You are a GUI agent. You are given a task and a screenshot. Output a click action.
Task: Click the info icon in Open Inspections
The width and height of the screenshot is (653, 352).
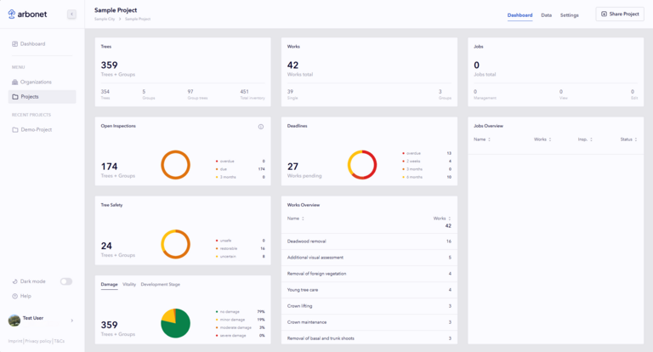click(x=261, y=127)
